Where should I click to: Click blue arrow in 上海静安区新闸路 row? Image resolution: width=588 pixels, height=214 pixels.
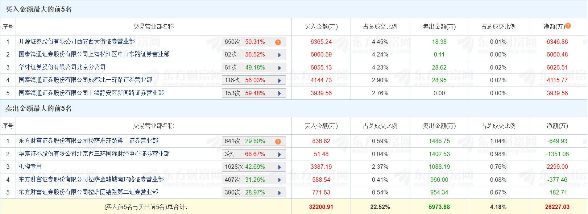coord(279,94)
